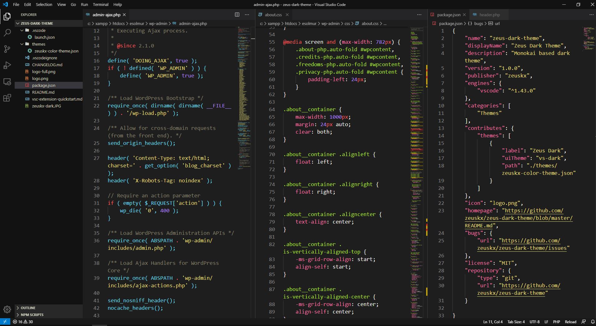
Task: Open the Edit menu
Action: (27, 4)
